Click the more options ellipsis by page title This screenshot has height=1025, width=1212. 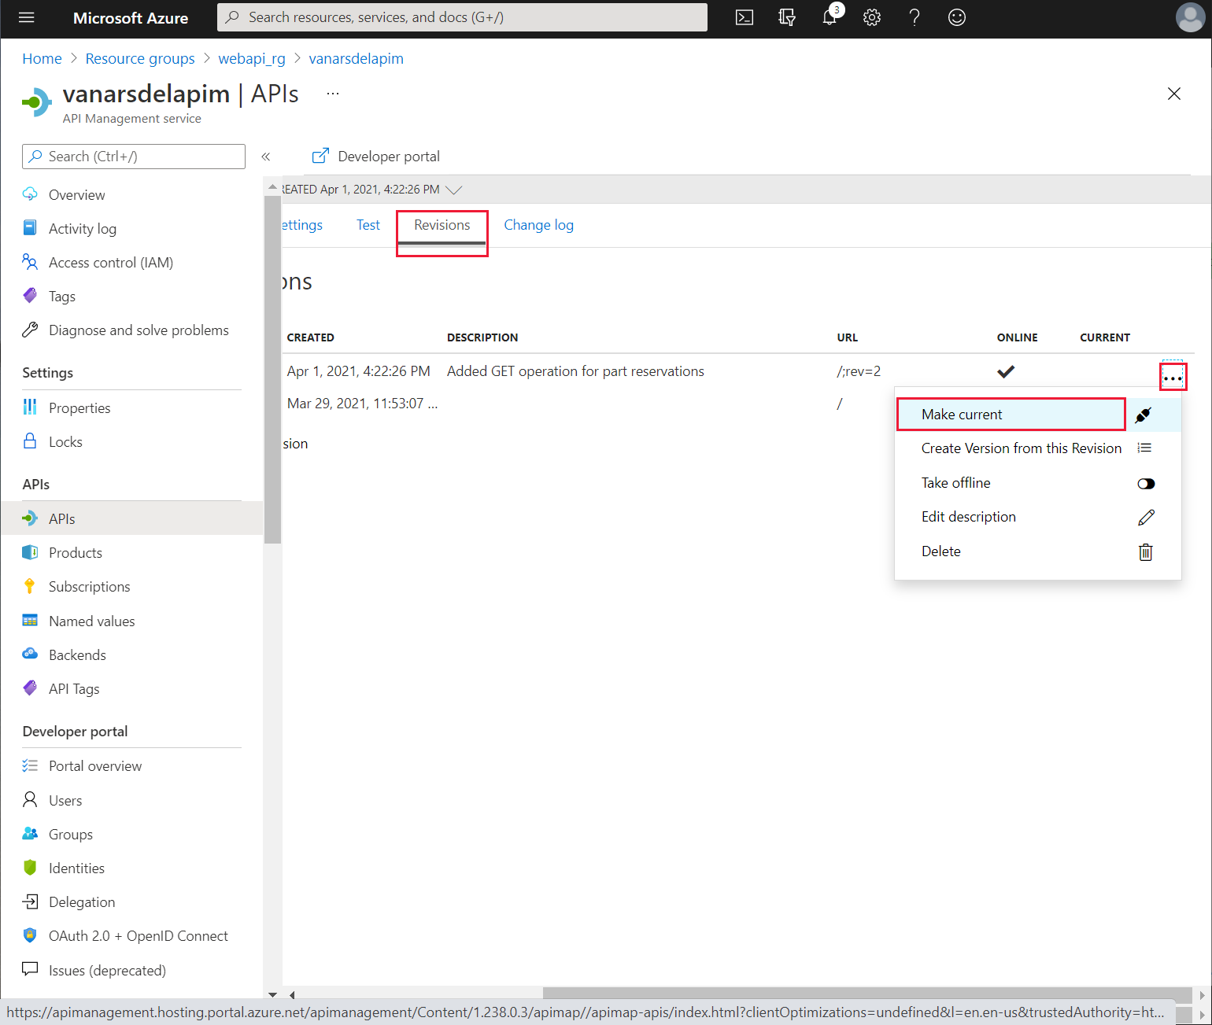pos(333,94)
